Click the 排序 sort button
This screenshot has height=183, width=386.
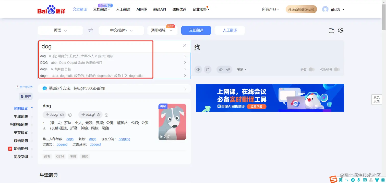(x=26, y=96)
